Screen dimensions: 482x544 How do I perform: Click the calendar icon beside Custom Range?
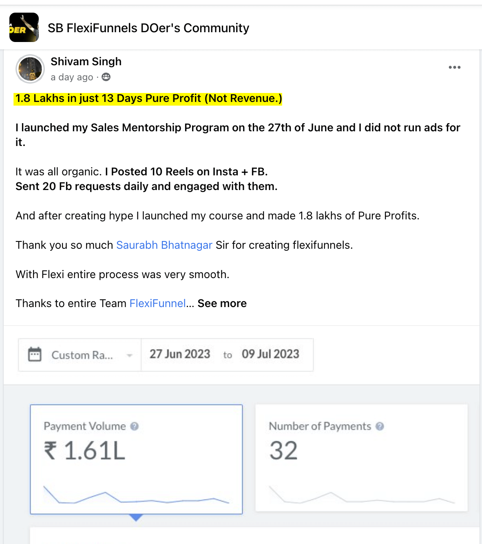(35, 355)
